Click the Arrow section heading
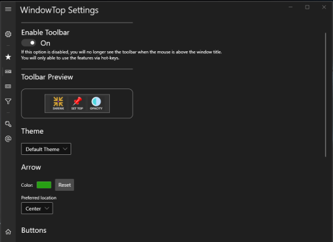 (31, 167)
